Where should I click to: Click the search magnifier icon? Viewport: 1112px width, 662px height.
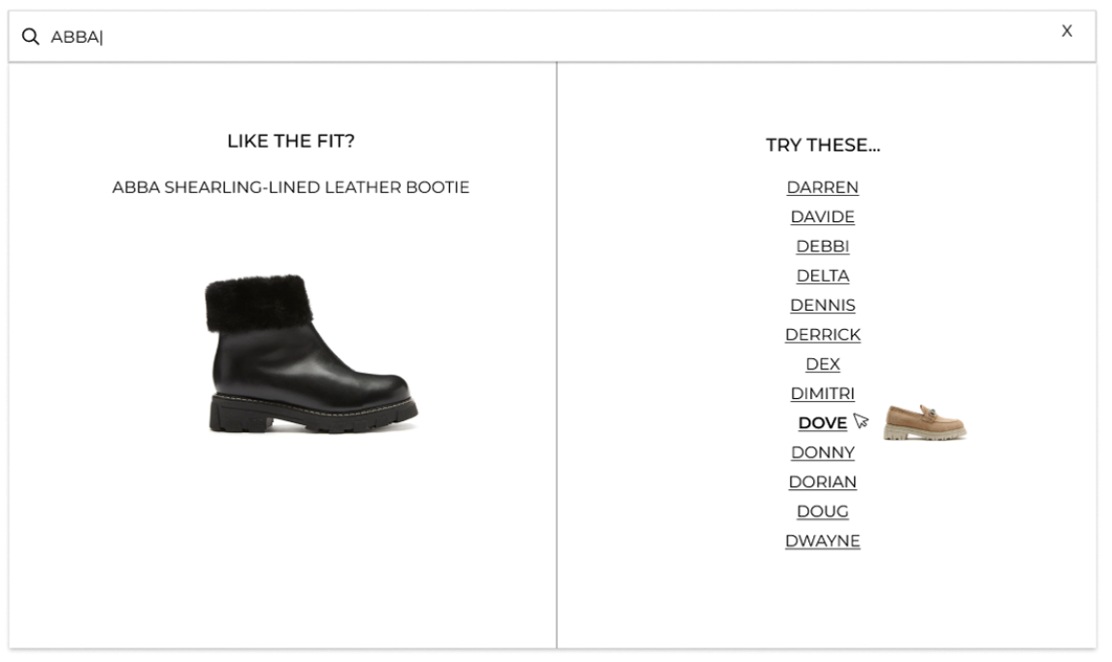(x=30, y=36)
